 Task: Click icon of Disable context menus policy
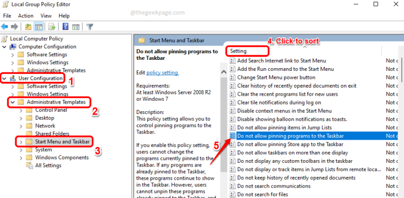pos(233,111)
